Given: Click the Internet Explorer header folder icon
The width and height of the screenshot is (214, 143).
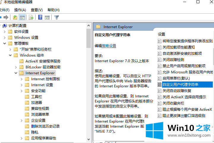Looking at the screenshot, I should [x=98, y=27].
